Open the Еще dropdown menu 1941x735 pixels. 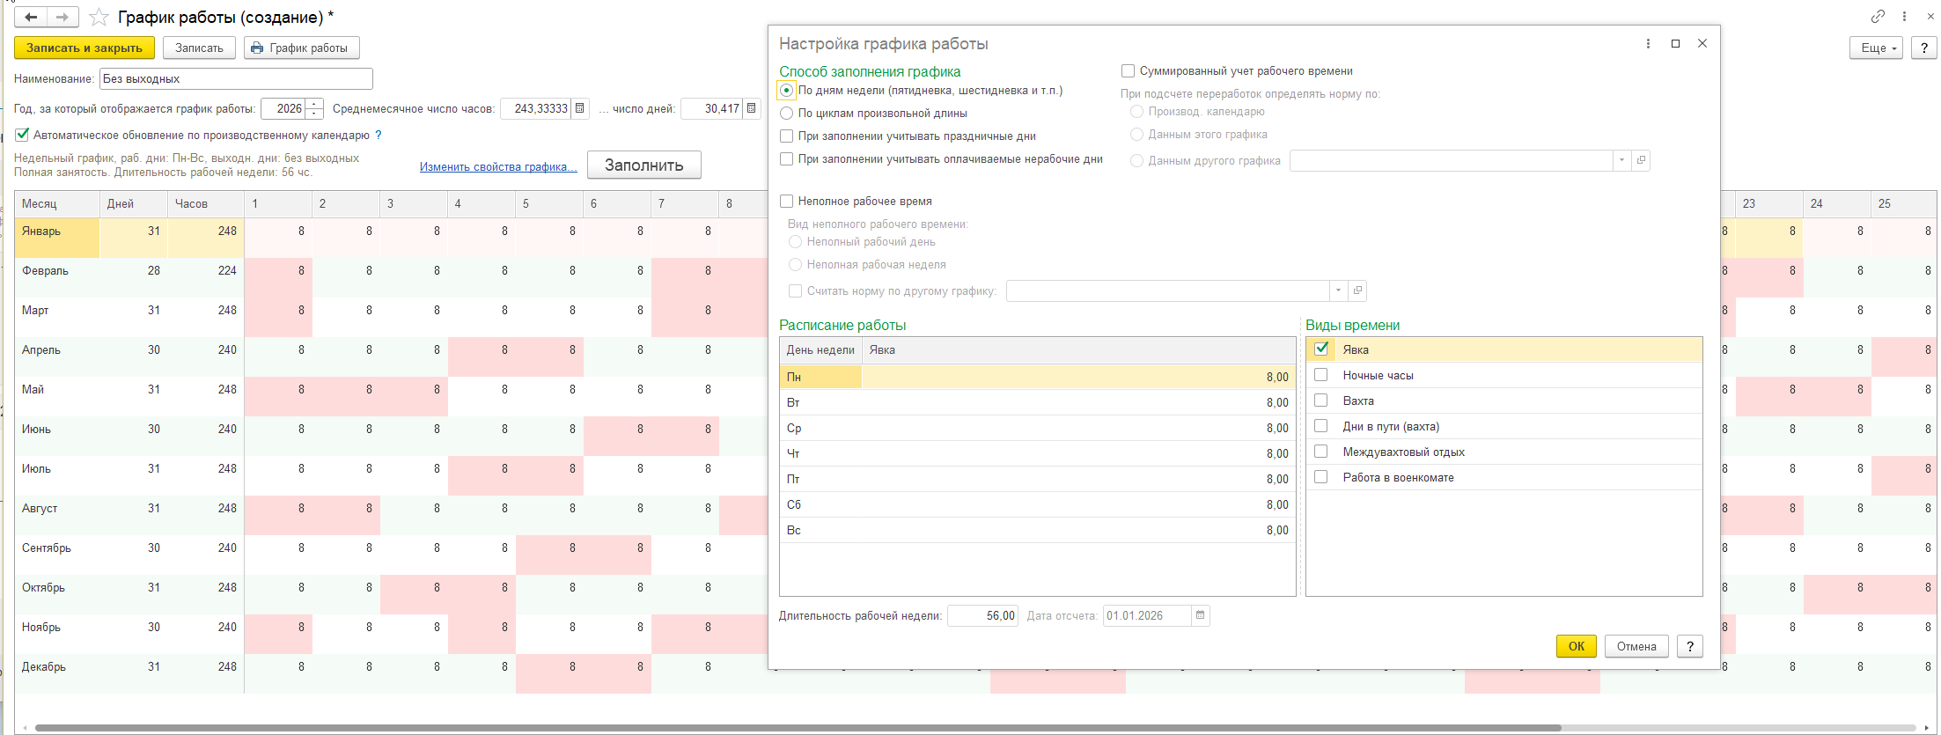point(1877,48)
